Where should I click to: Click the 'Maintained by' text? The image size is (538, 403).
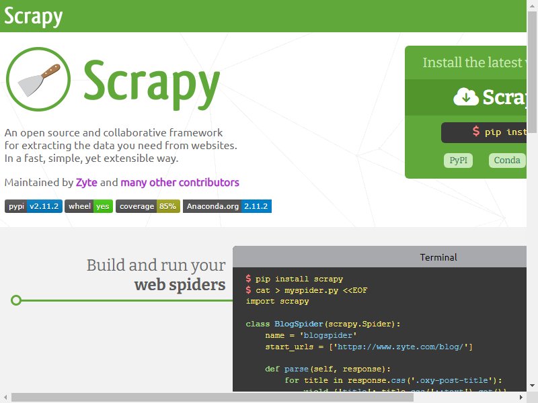coord(39,182)
